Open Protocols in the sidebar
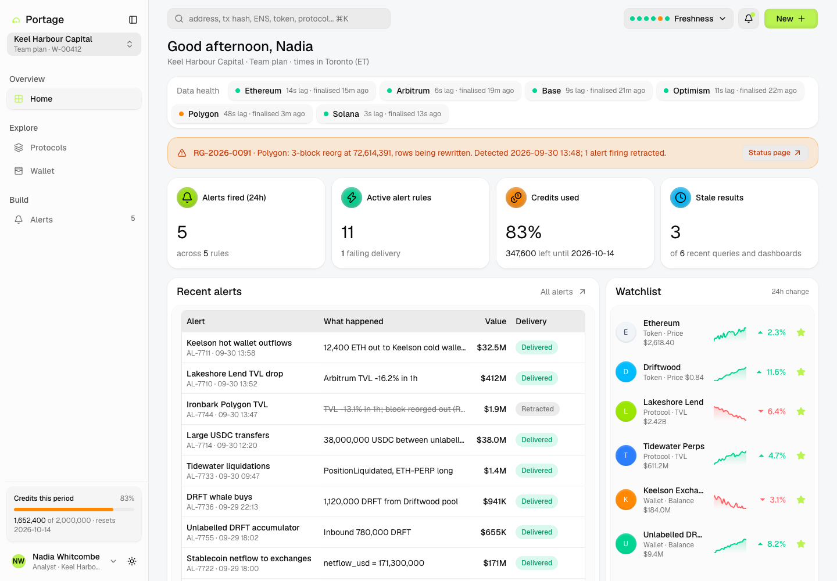This screenshot has height=581, width=837. click(74, 148)
